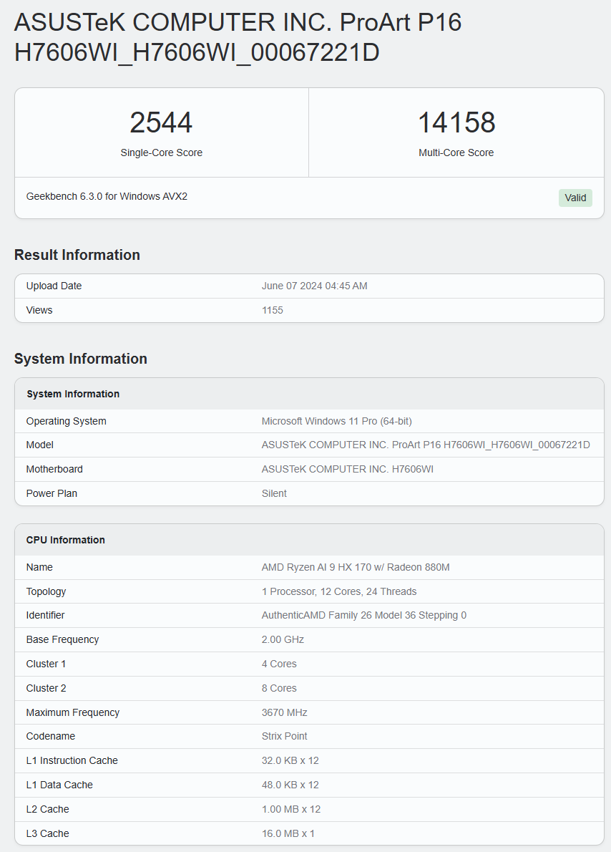Select the Model row's ProArt P16 value

click(426, 445)
